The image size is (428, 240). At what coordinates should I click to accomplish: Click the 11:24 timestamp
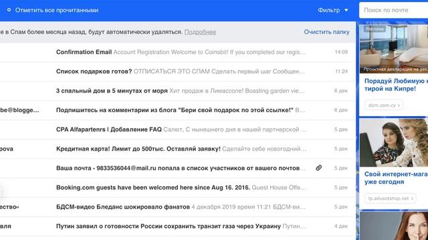pos(341,71)
